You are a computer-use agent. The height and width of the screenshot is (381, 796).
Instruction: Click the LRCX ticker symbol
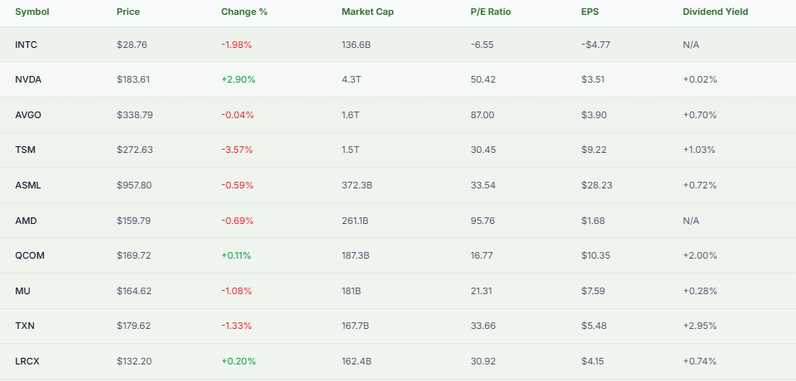[29, 361]
